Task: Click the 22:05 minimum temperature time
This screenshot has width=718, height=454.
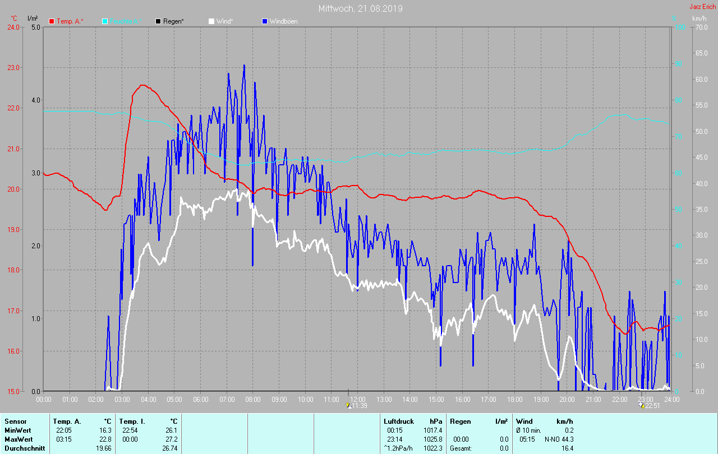Action: [64, 430]
